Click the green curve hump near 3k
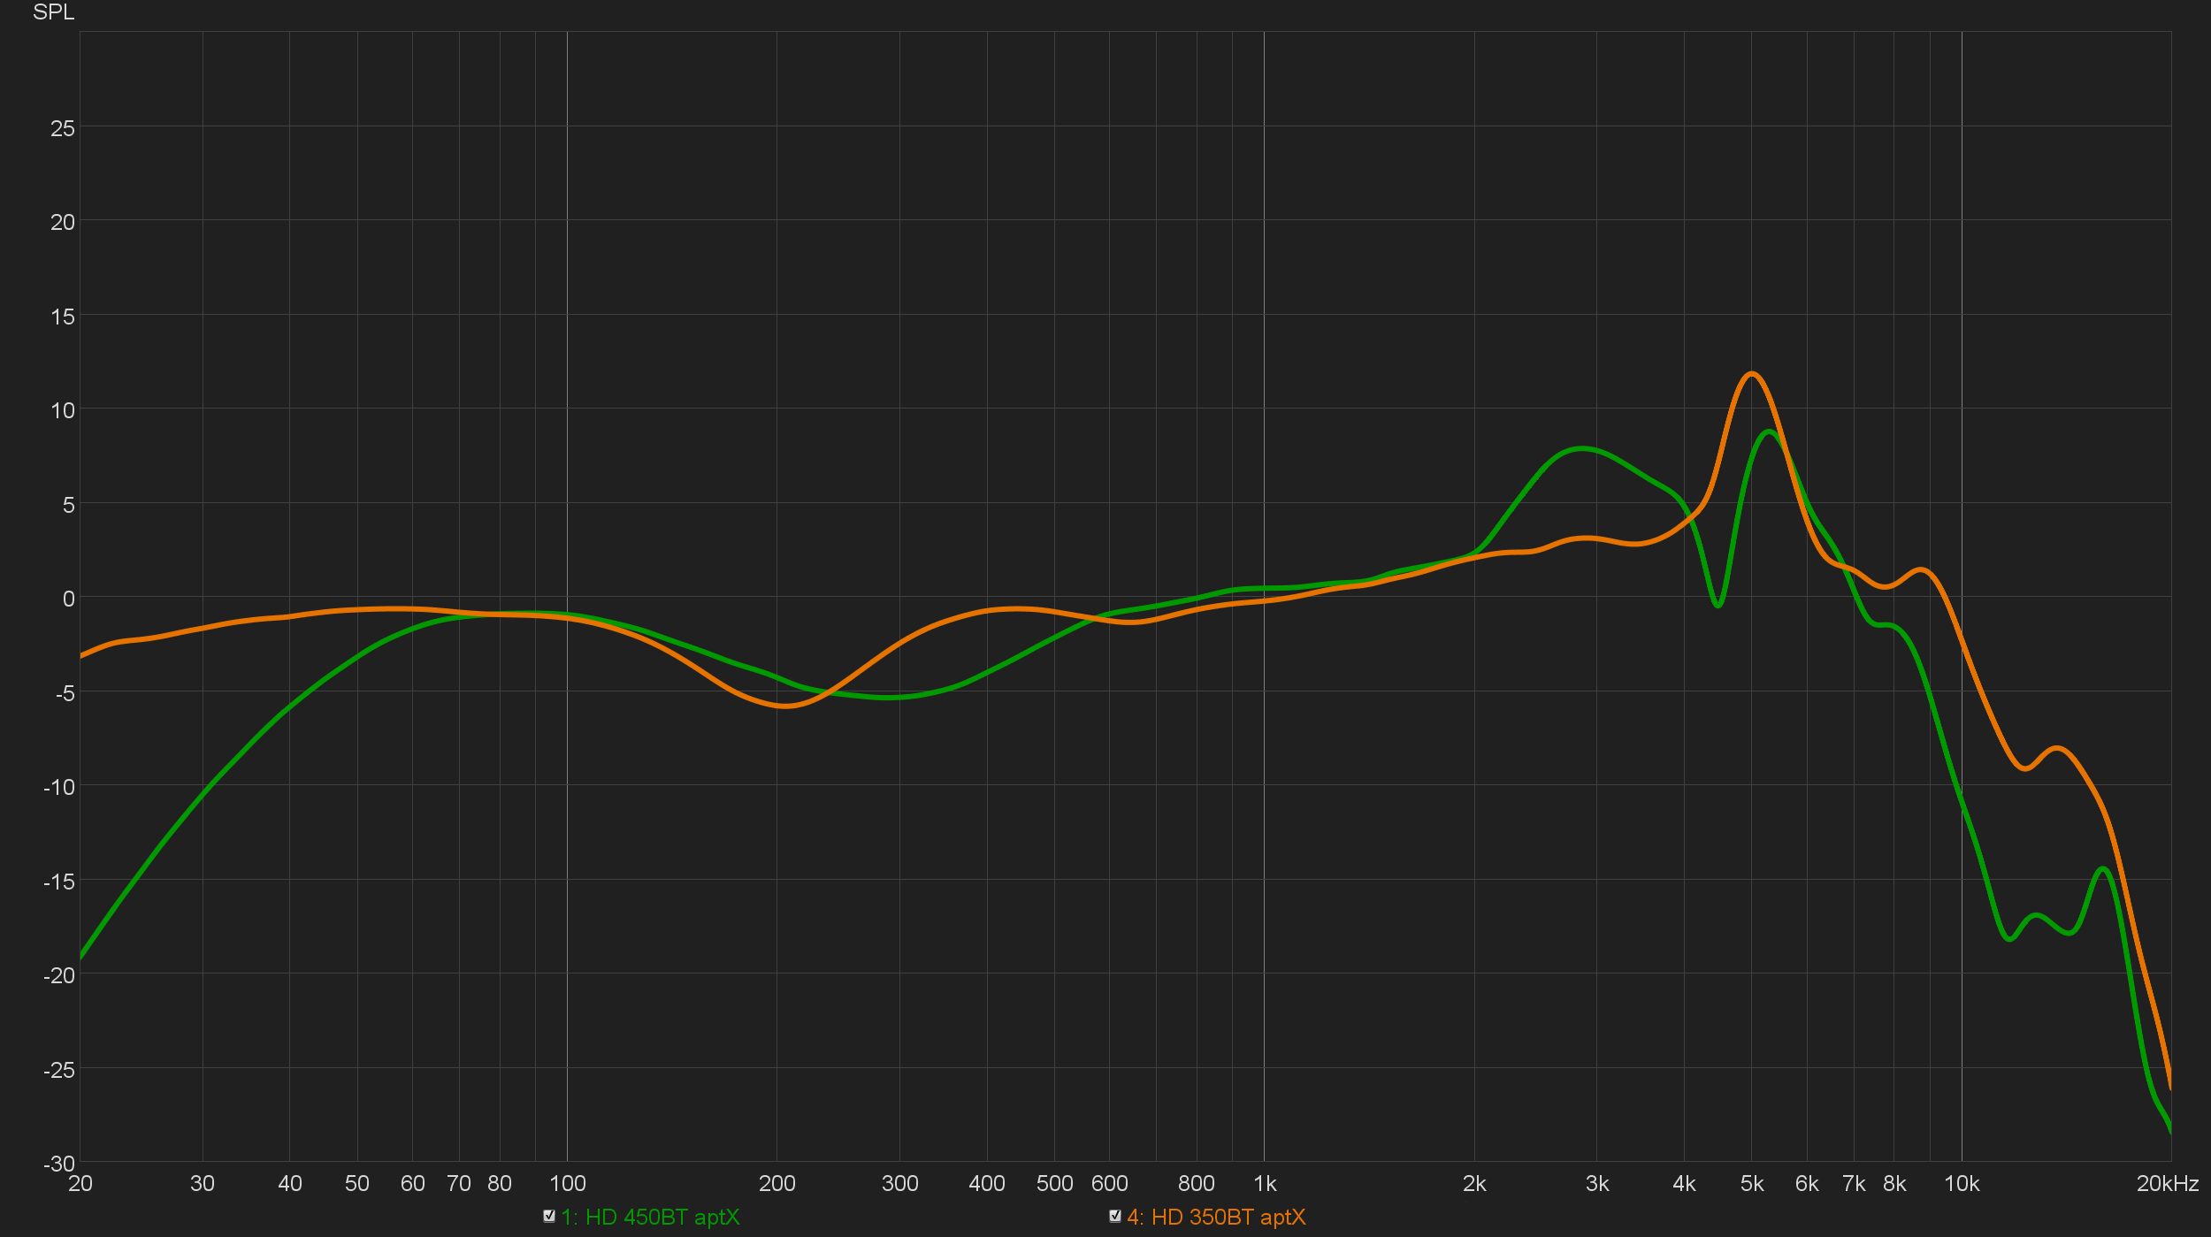 [x=1583, y=449]
